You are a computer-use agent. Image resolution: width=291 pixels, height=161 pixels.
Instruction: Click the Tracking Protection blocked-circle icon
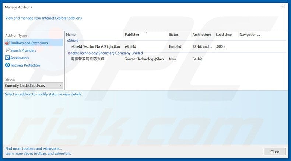click(7, 65)
